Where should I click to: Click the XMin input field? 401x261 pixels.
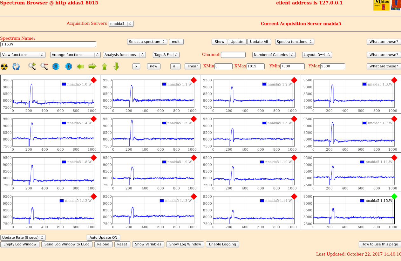[223, 66]
